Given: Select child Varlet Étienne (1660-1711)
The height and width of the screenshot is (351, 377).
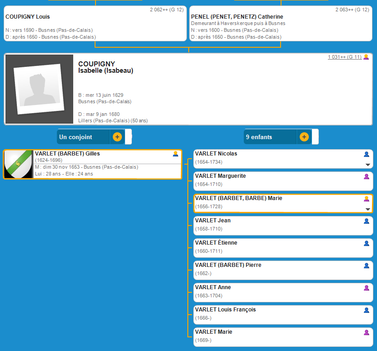Looking at the screenshot, I should point(282,248).
